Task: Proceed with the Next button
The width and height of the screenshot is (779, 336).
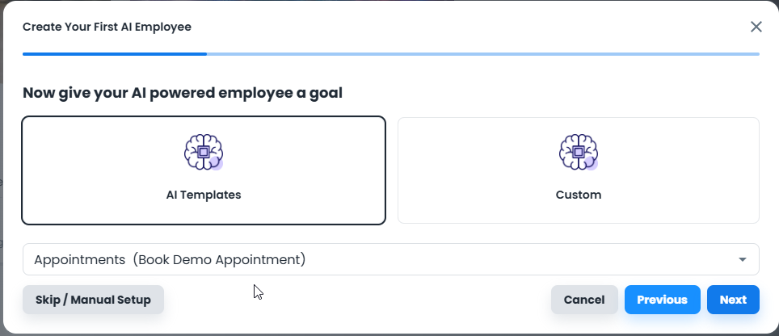Action: tap(733, 300)
